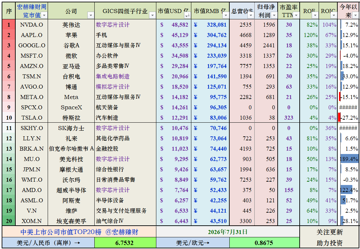Select ticker cell WMT.O
This screenshot has height=249, width=360.
32,180
